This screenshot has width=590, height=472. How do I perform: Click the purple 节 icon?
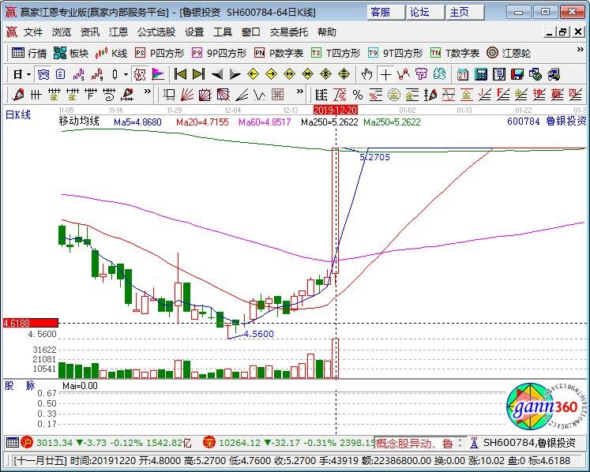tap(421, 74)
